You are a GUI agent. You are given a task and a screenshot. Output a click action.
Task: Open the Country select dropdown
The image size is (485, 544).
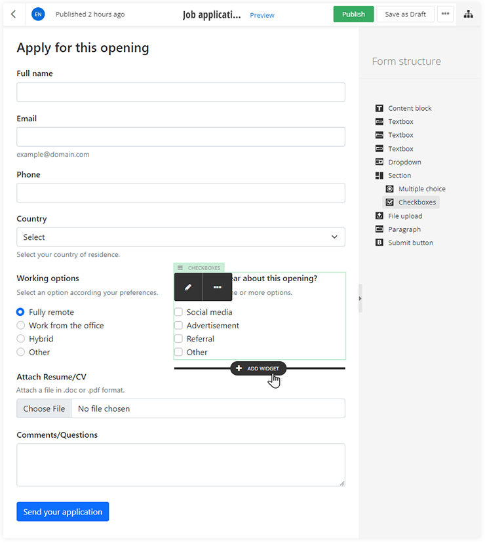[180, 237]
